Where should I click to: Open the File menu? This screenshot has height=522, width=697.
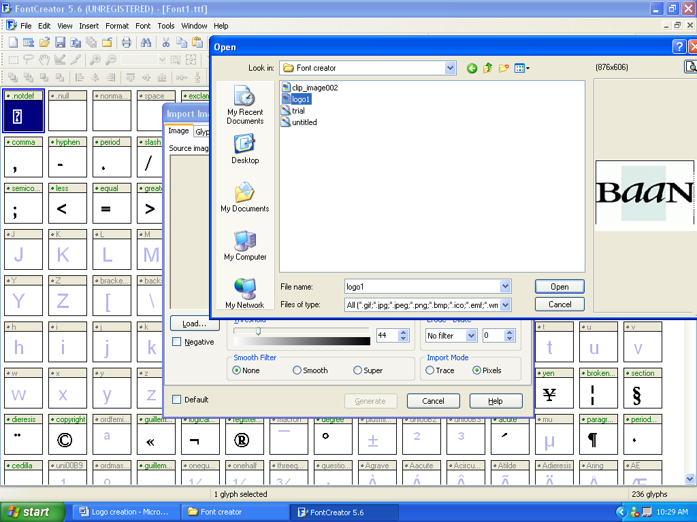point(26,26)
